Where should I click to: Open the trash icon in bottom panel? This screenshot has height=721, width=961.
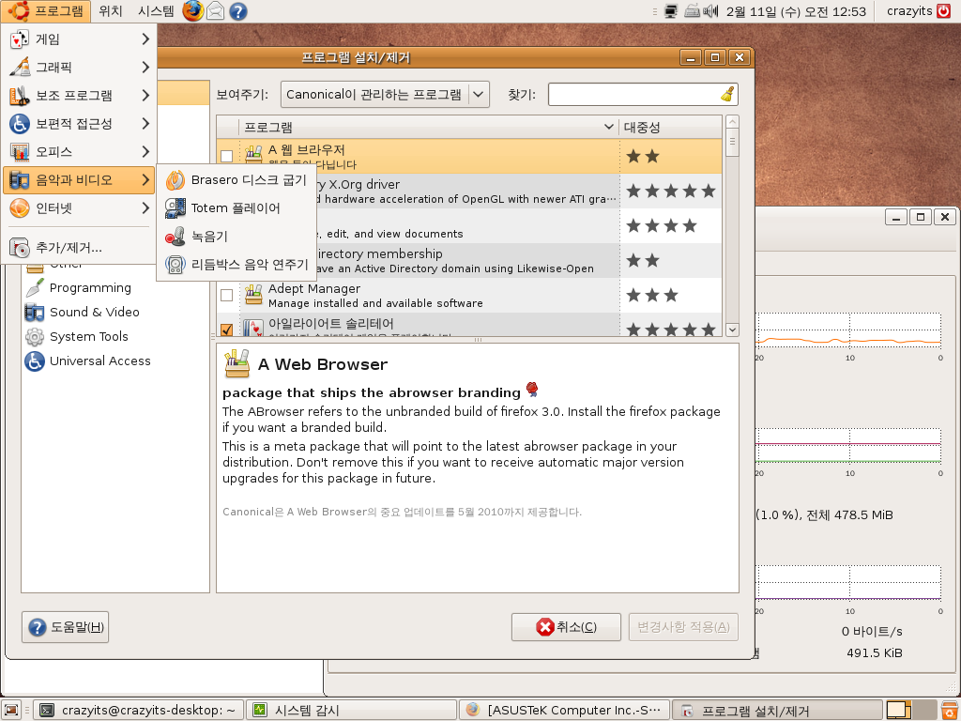[x=950, y=710]
